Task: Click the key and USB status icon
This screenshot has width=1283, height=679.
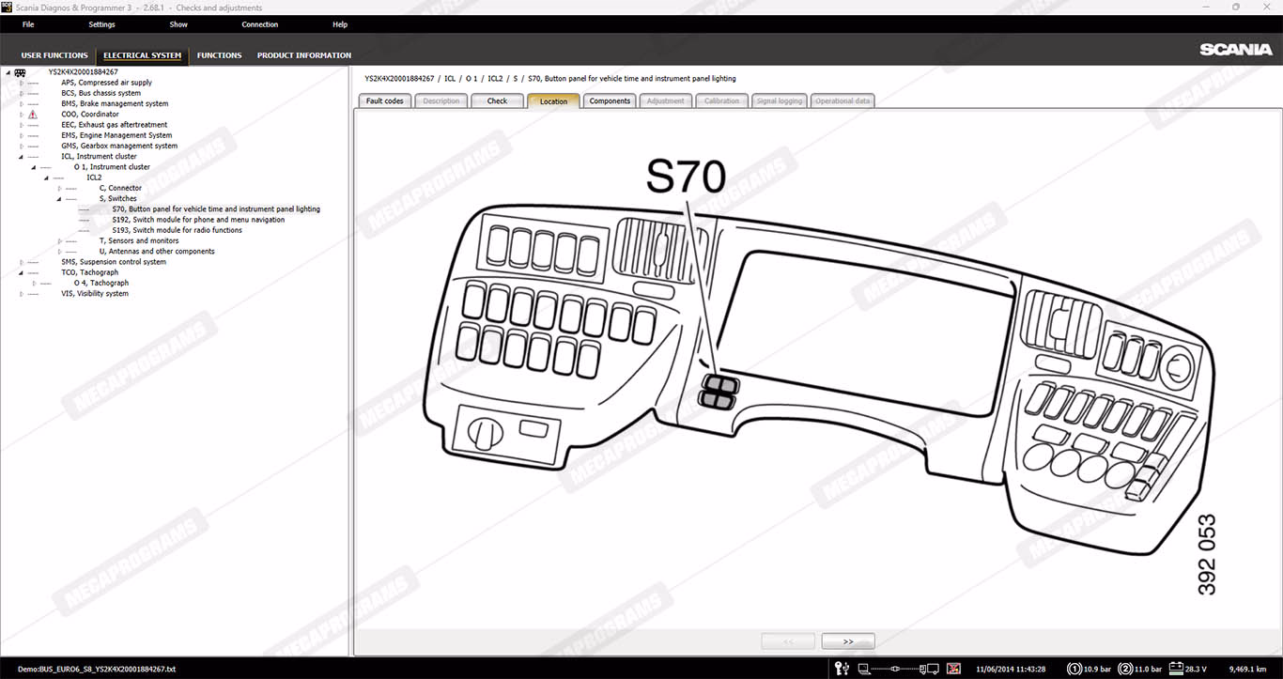Action: [841, 669]
